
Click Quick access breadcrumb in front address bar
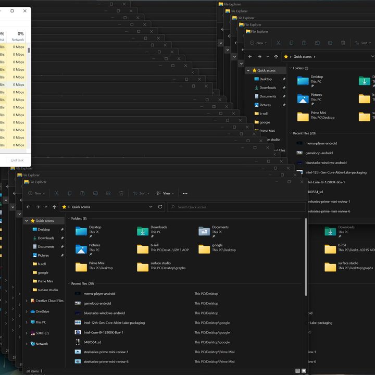81,207
